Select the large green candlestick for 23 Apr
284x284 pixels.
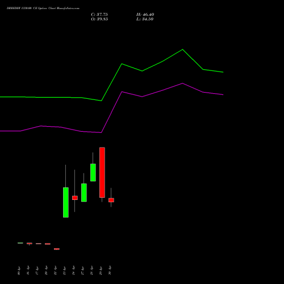(x=66, y=202)
